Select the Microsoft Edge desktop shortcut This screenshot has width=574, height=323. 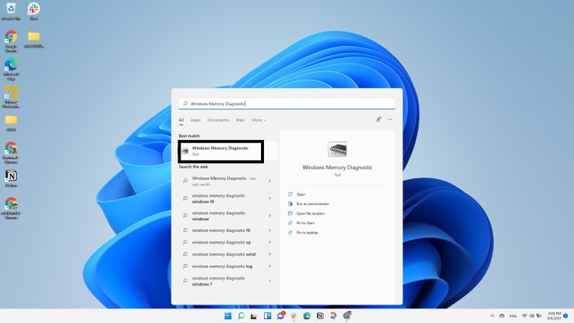click(11, 69)
